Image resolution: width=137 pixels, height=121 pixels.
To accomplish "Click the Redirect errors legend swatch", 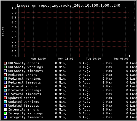I will click(6, 75).
